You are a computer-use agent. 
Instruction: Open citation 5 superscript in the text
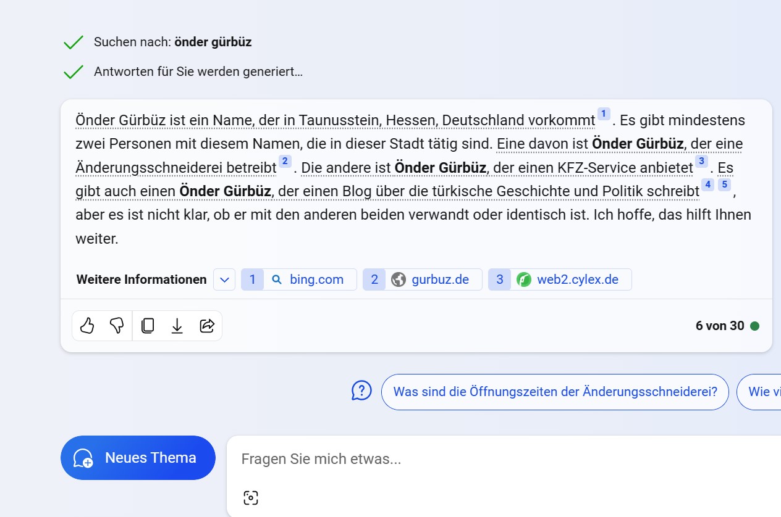pos(724,184)
